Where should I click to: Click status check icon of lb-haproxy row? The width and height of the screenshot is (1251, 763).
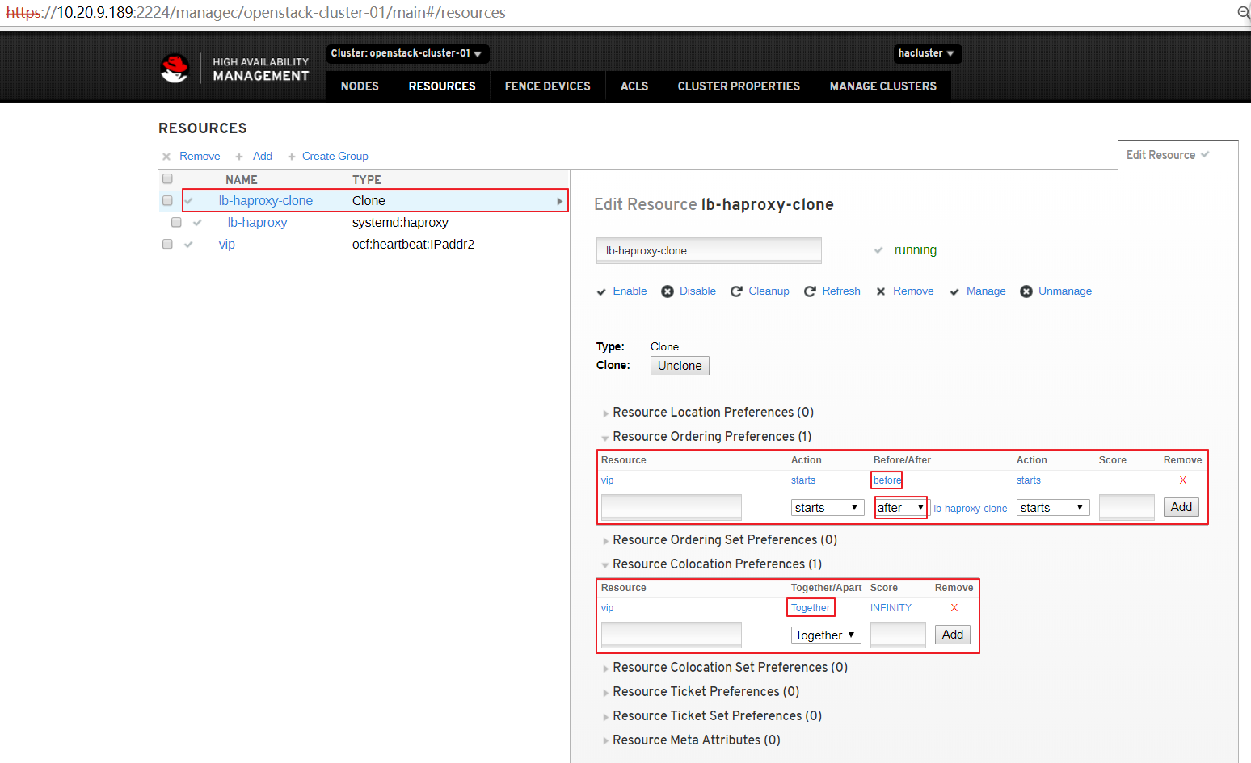(x=197, y=223)
